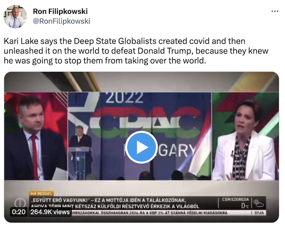The image size is (285, 229).
Task: Click the circular channel logo in video corner
Action: coord(20,203)
